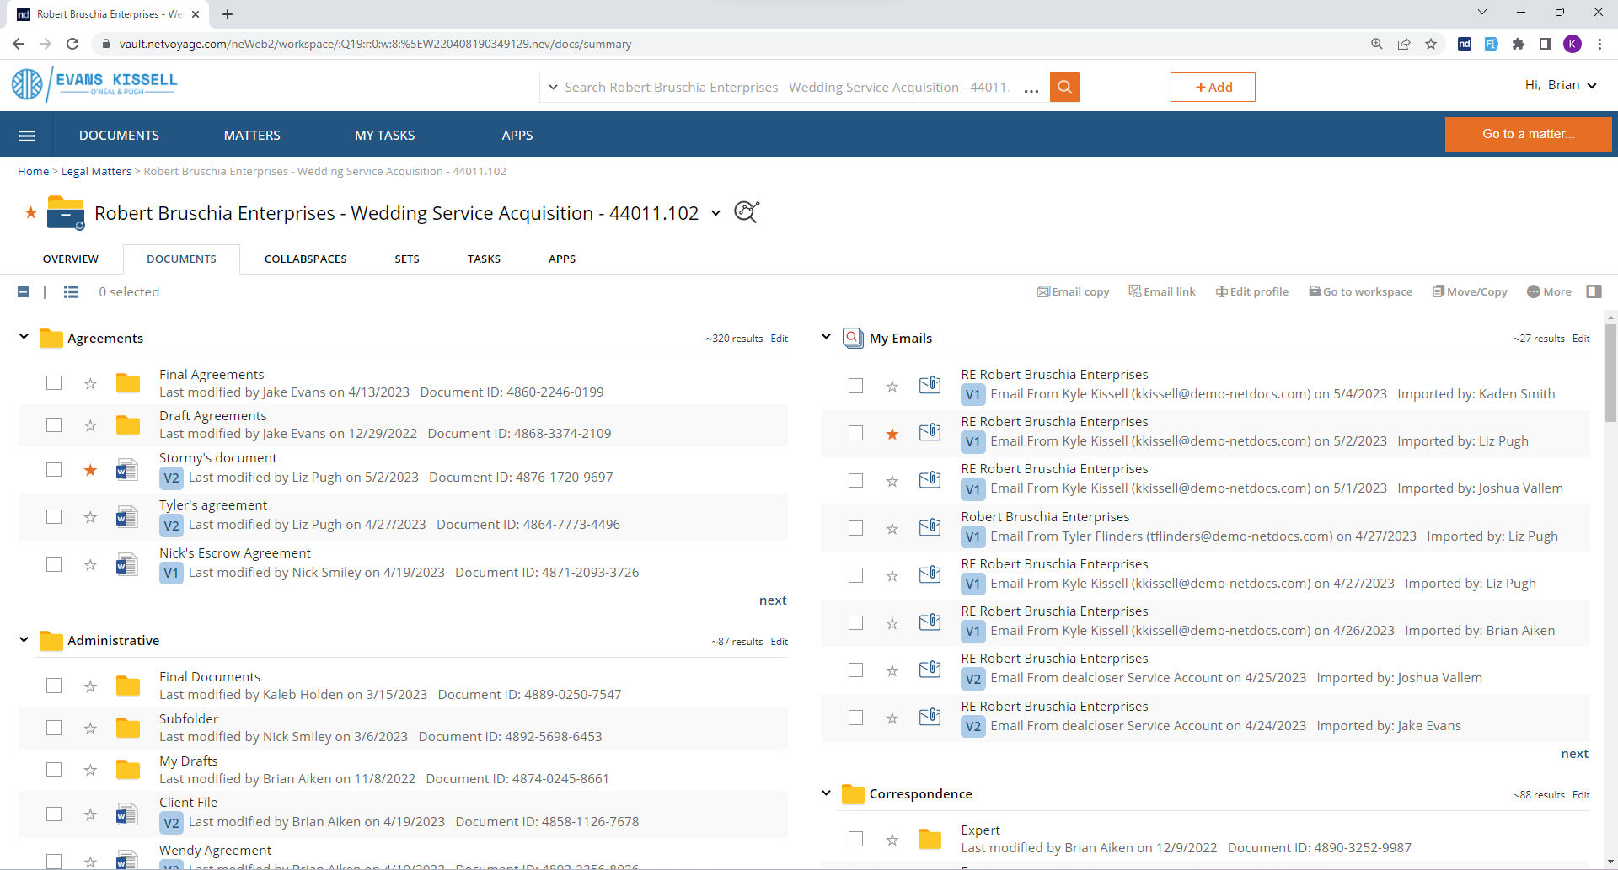This screenshot has height=870, width=1618.
Task: Check the box for Tyler's agreement
Action: pos(54,517)
